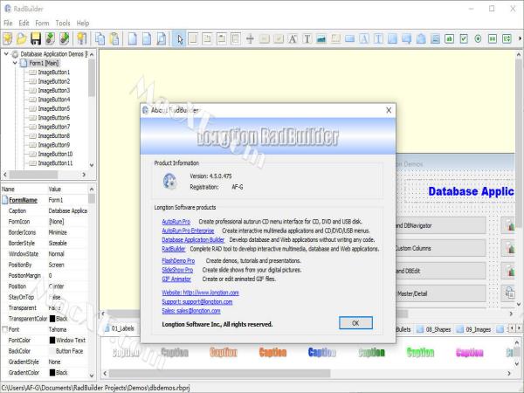
Task: Switch to the 09_Images tab
Action: (474, 329)
